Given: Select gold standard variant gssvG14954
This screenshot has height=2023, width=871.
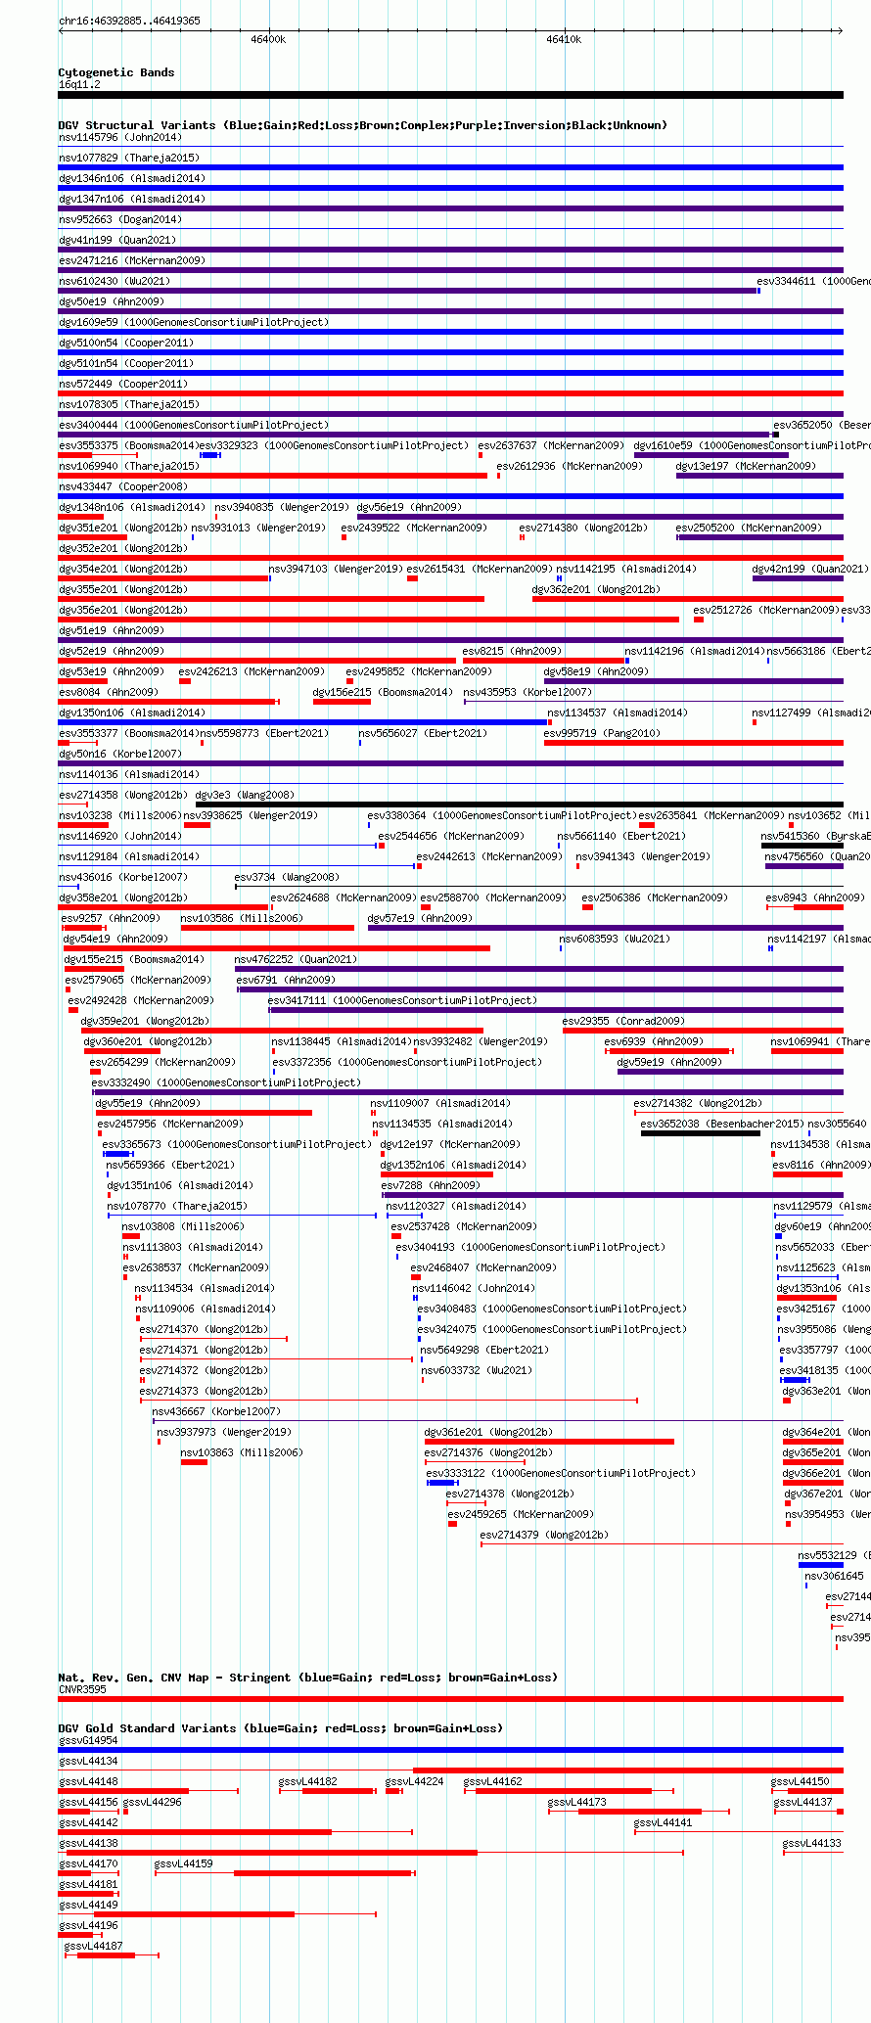Looking at the screenshot, I should pyautogui.click(x=450, y=1749).
